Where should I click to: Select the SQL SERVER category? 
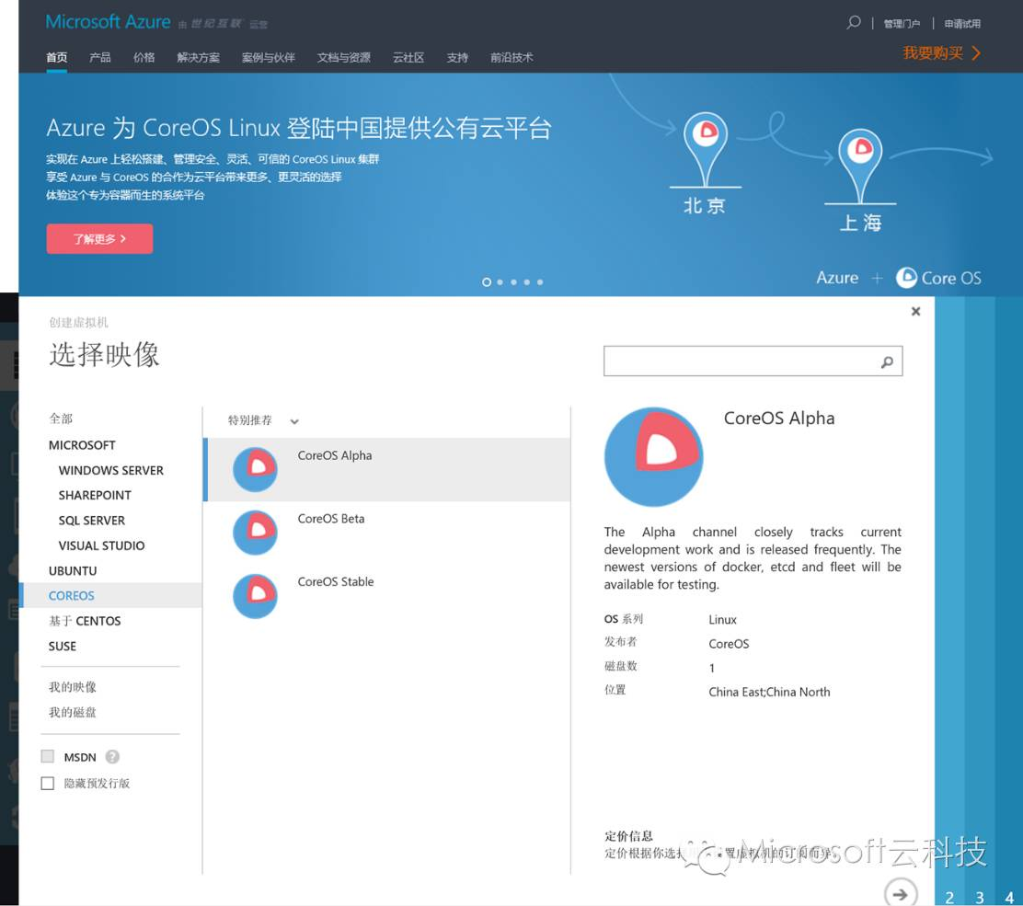click(92, 521)
